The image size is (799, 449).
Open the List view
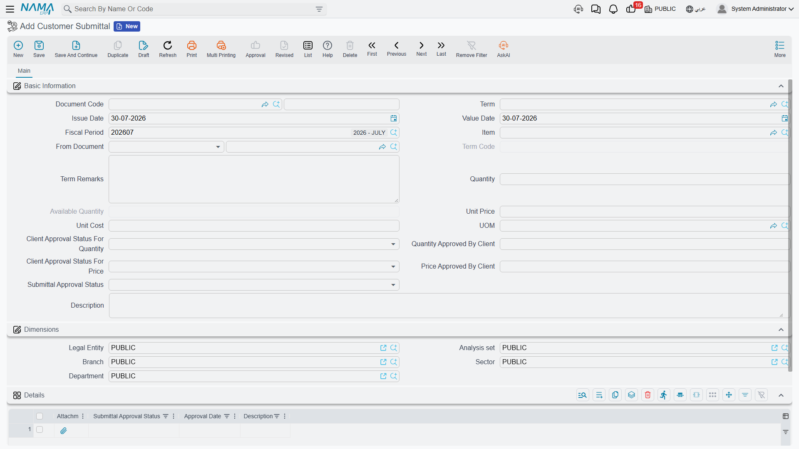(308, 49)
